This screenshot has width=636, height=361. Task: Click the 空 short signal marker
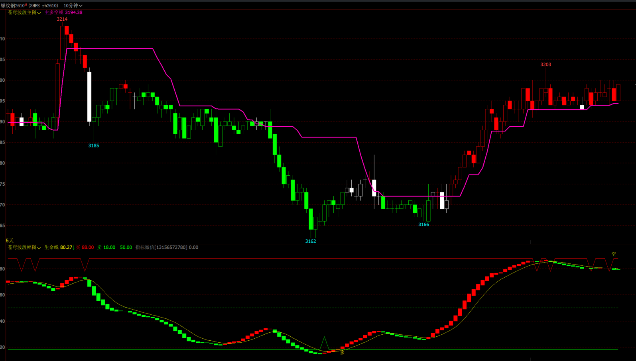click(x=614, y=254)
